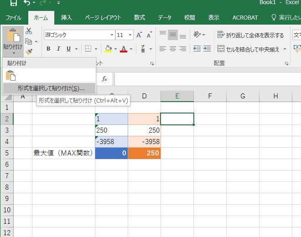Open the font color dropdown arrow
The height and width of the screenshot is (237, 301).
tap(131, 49)
